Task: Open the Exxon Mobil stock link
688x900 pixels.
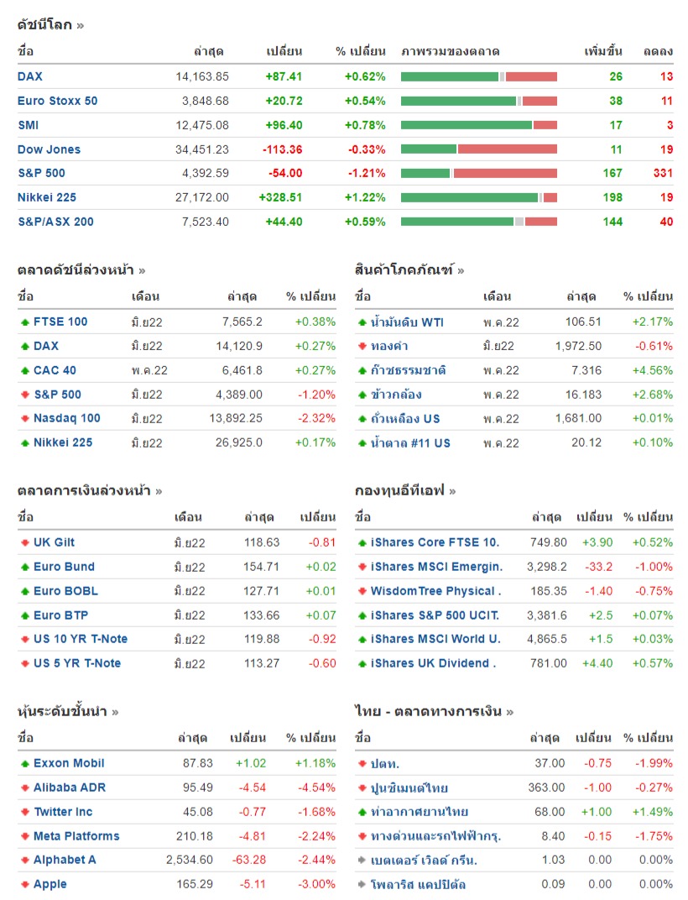Action: [69, 763]
